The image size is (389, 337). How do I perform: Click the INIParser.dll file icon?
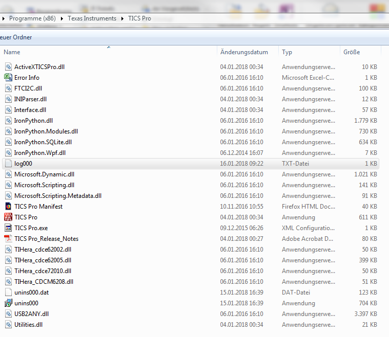coord(8,99)
